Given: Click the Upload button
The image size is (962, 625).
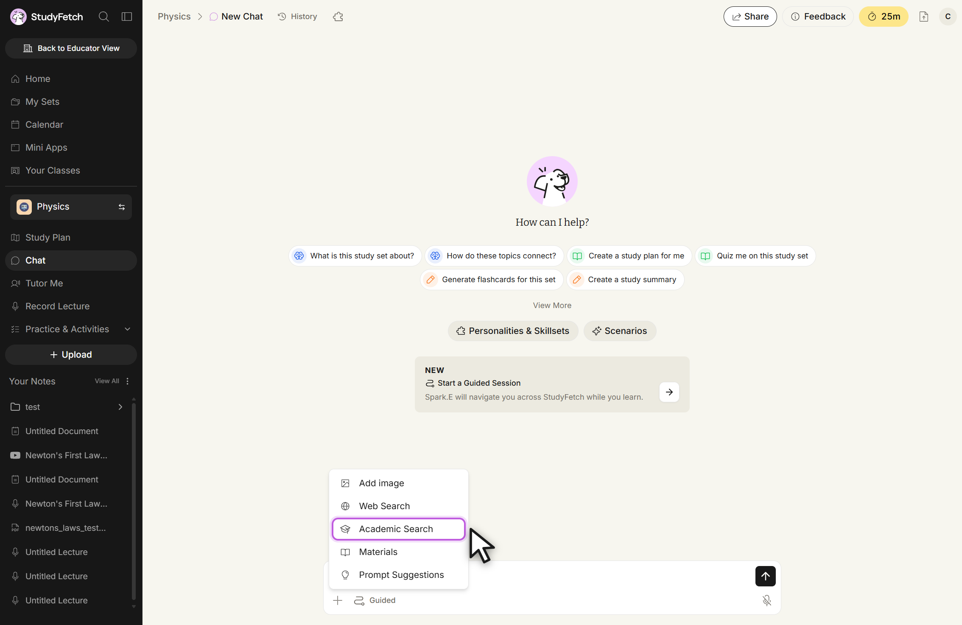Looking at the screenshot, I should click(71, 355).
